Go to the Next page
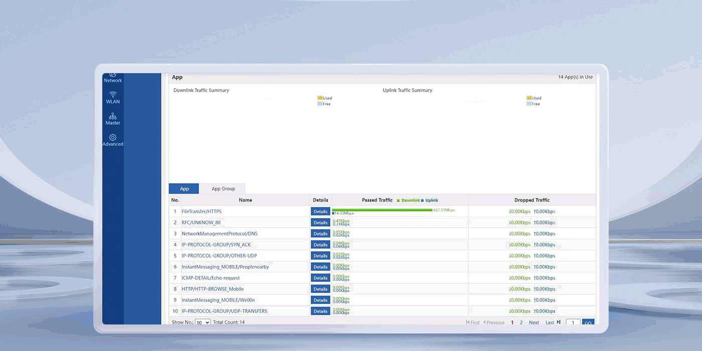 tap(534, 322)
